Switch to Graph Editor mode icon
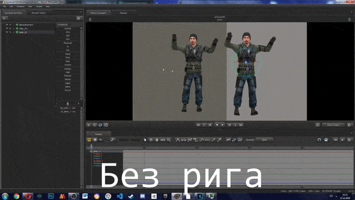Screen dimensions: 355x200 (101, 140)
